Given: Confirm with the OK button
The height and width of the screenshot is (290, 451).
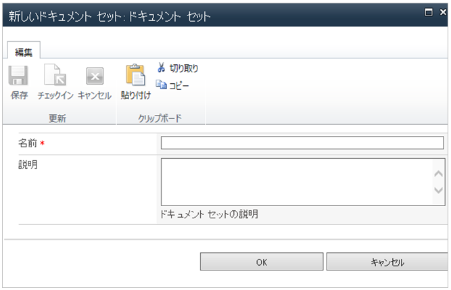Looking at the screenshot, I should [261, 262].
